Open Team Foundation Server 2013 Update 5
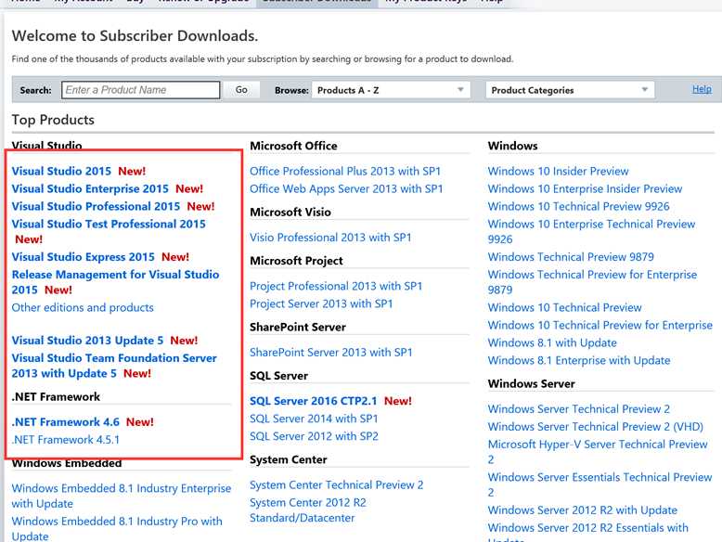722x542 pixels. pyautogui.click(x=114, y=366)
